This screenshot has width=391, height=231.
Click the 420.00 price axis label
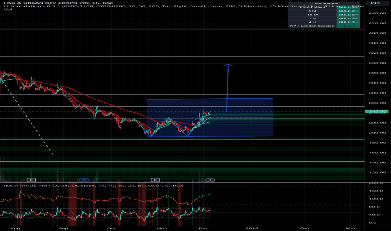(x=377, y=23)
